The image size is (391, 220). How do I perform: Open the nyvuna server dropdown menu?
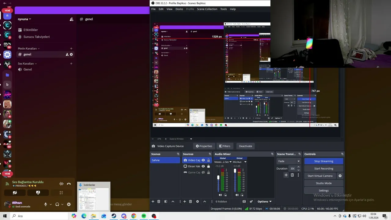pyautogui.click(x=24, y=19)
